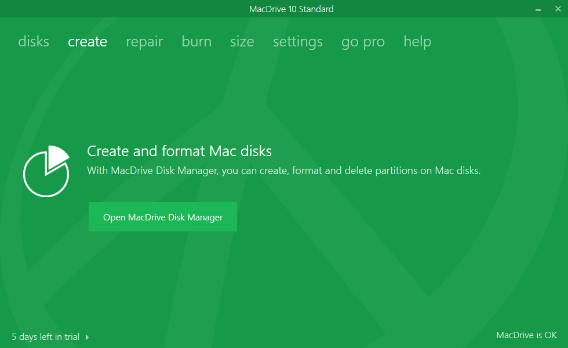Open the settings tab

[x=298, y=42]
